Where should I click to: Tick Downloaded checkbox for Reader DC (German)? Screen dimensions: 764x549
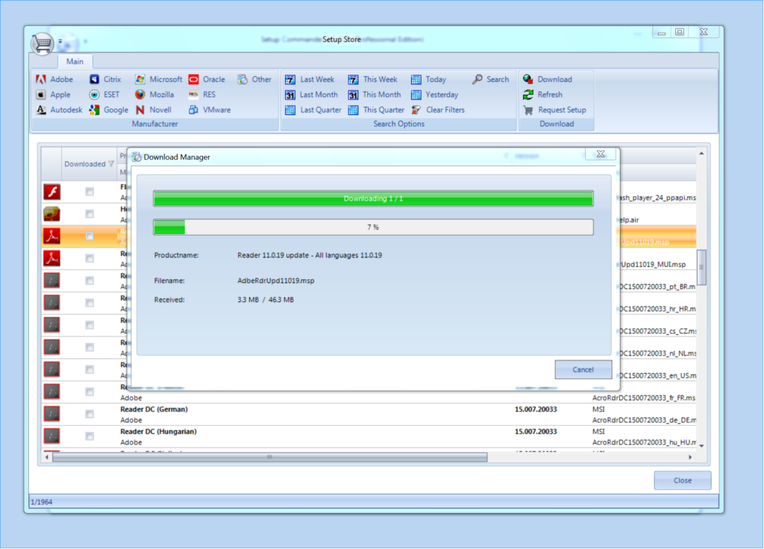90,414
